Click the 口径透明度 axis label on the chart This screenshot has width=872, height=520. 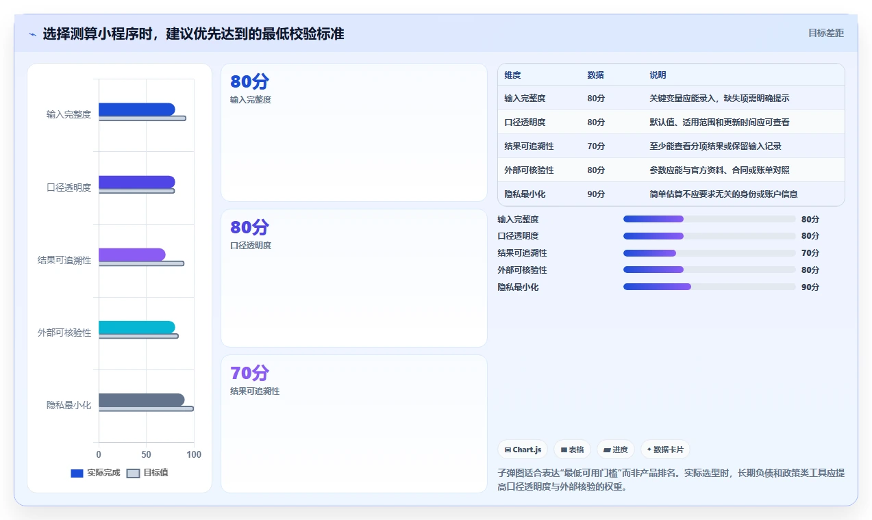[x=68, y=187]
